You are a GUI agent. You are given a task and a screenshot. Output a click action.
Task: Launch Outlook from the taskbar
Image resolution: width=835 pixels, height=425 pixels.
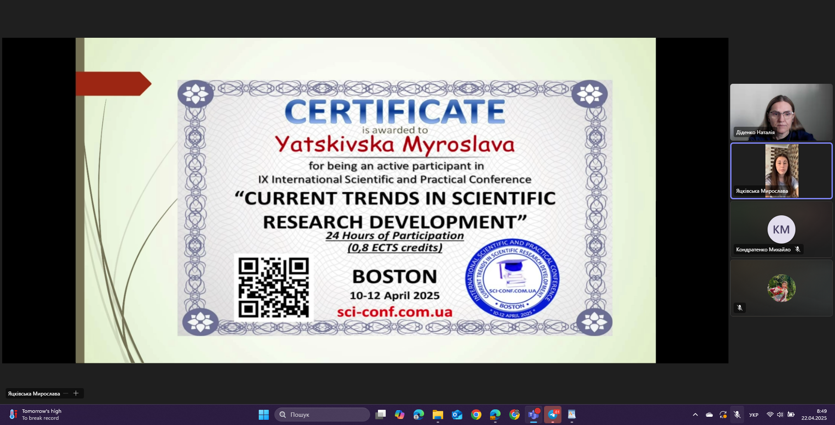coord(457,415)
